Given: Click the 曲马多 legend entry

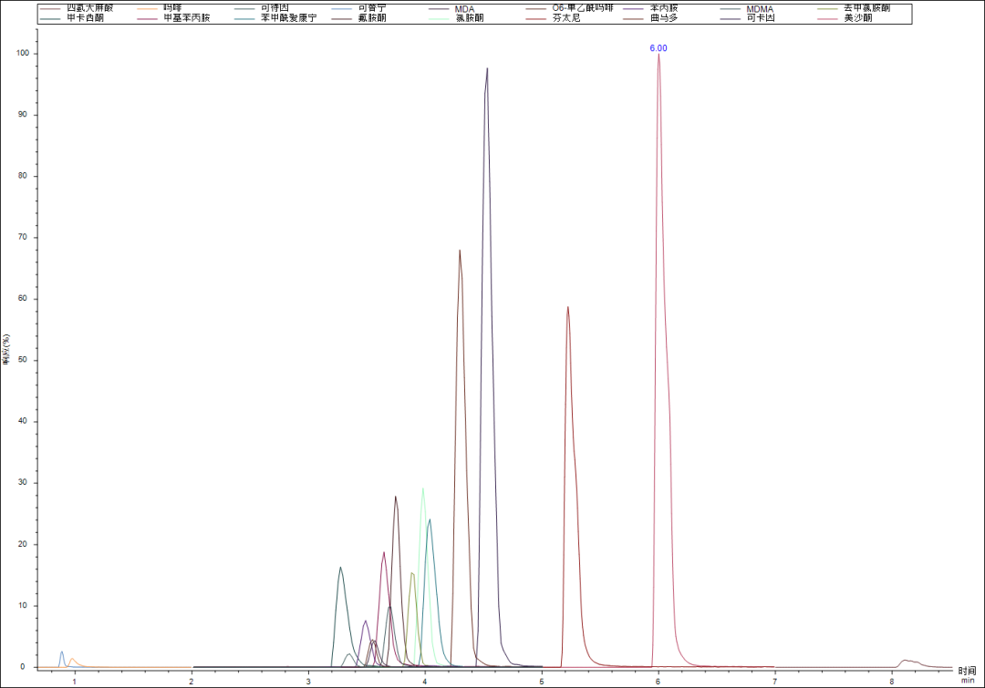Looking at the screenshot, I should point(651,17).
